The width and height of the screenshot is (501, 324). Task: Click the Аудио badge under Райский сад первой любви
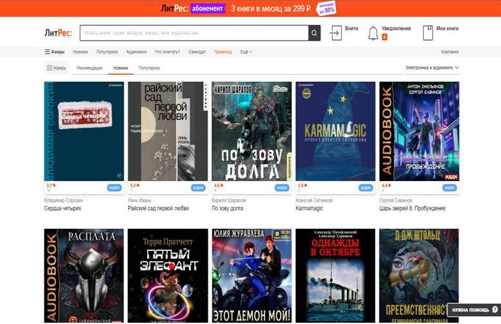click(x=198, y=187)
